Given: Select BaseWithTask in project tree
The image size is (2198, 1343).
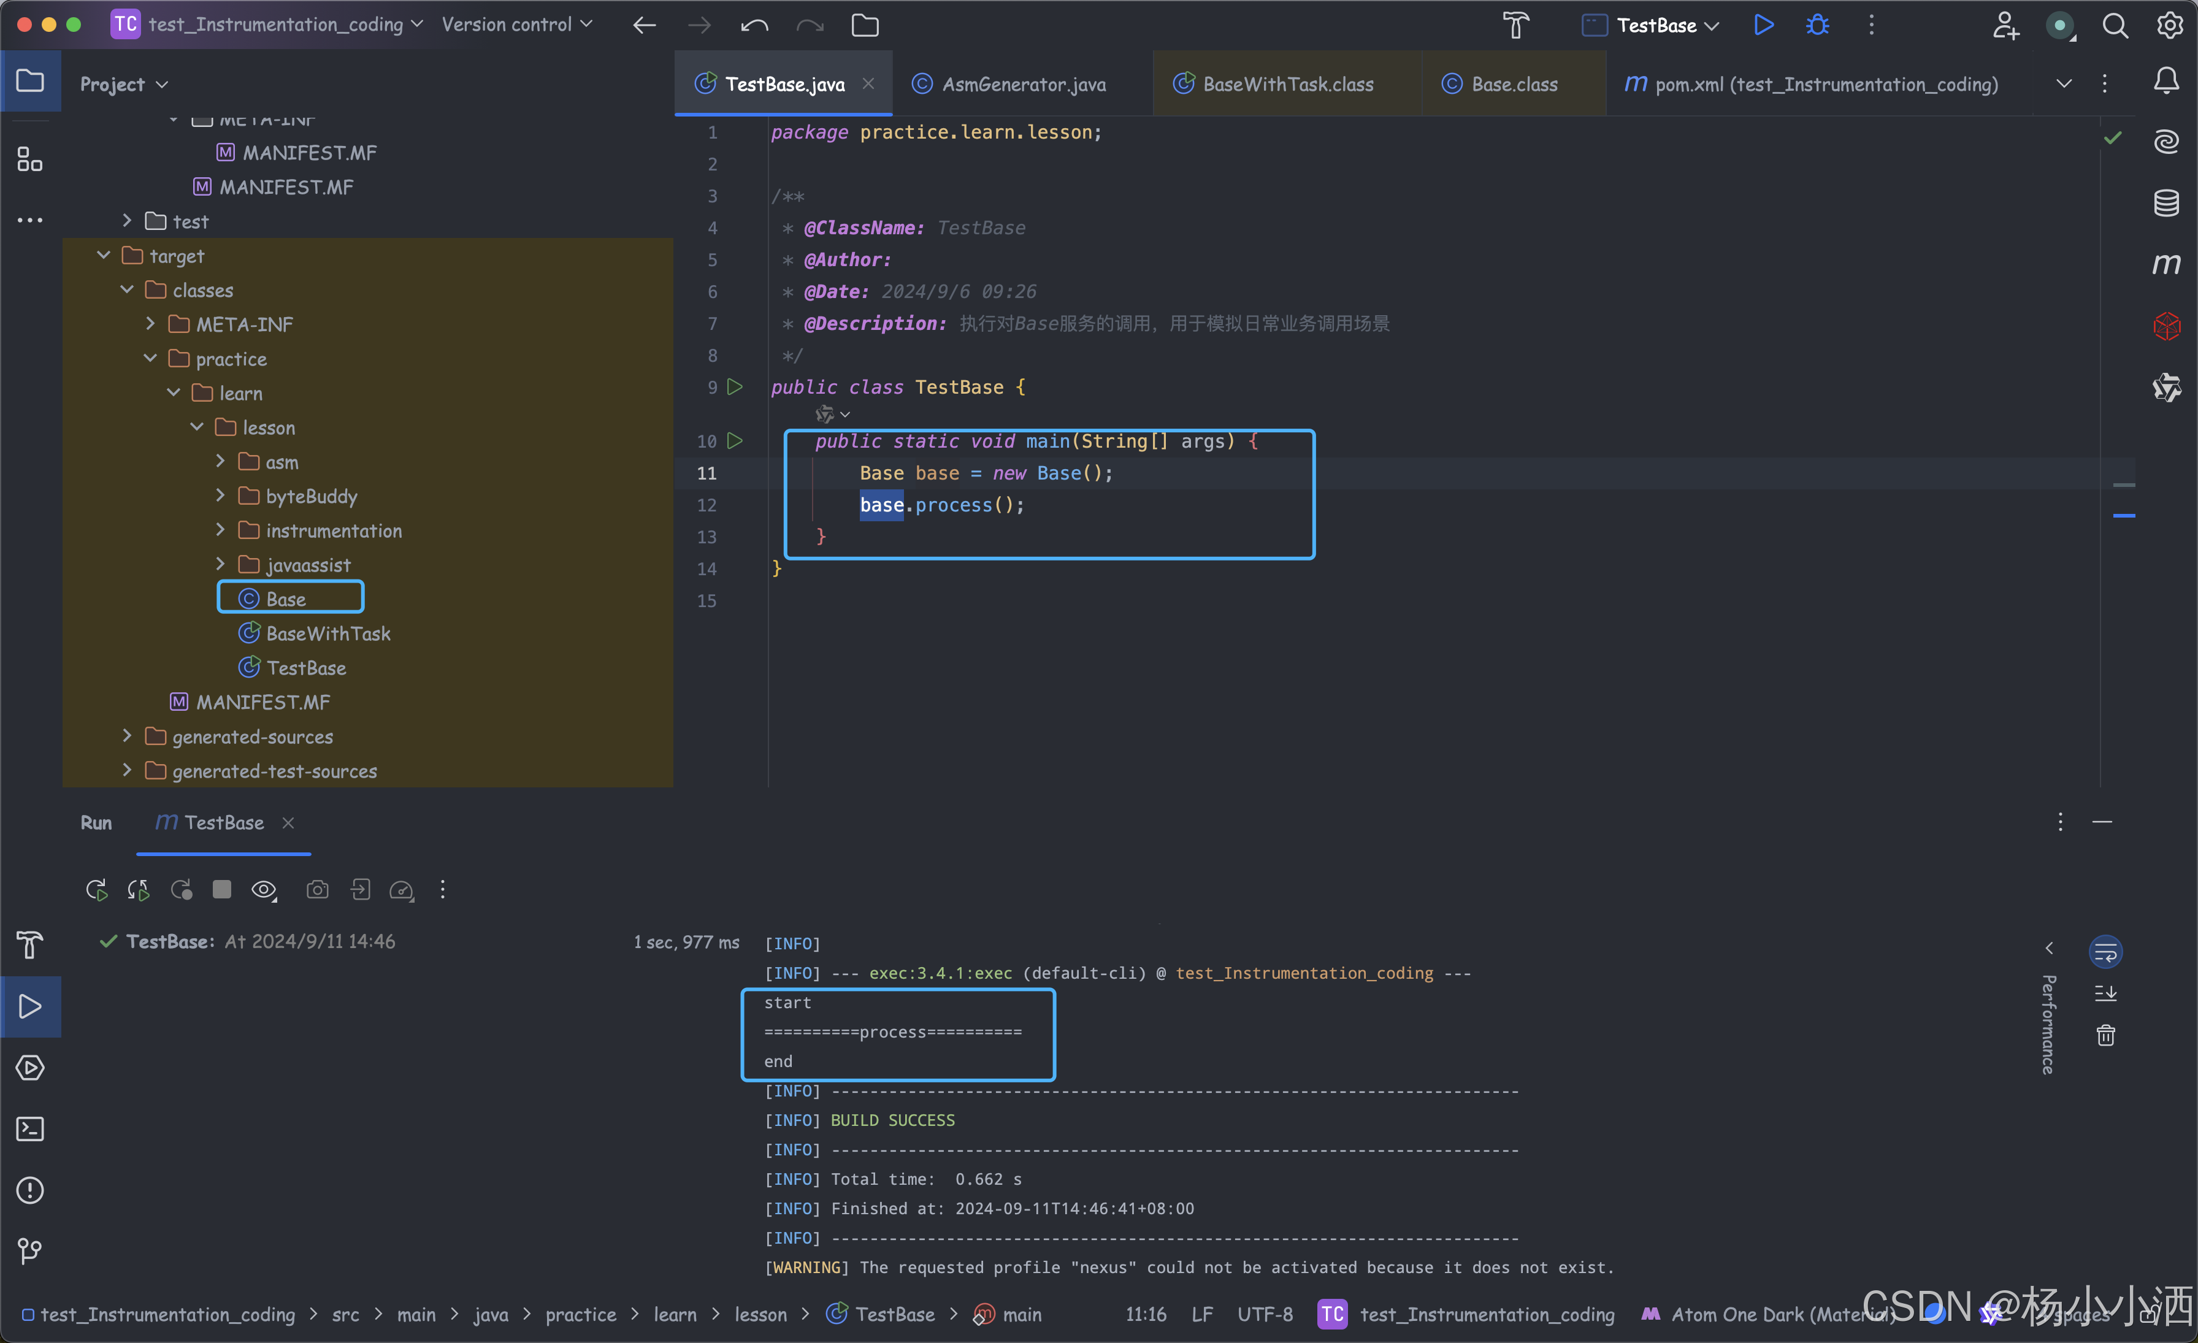Looking at the screenshot, I should point(327,633).
